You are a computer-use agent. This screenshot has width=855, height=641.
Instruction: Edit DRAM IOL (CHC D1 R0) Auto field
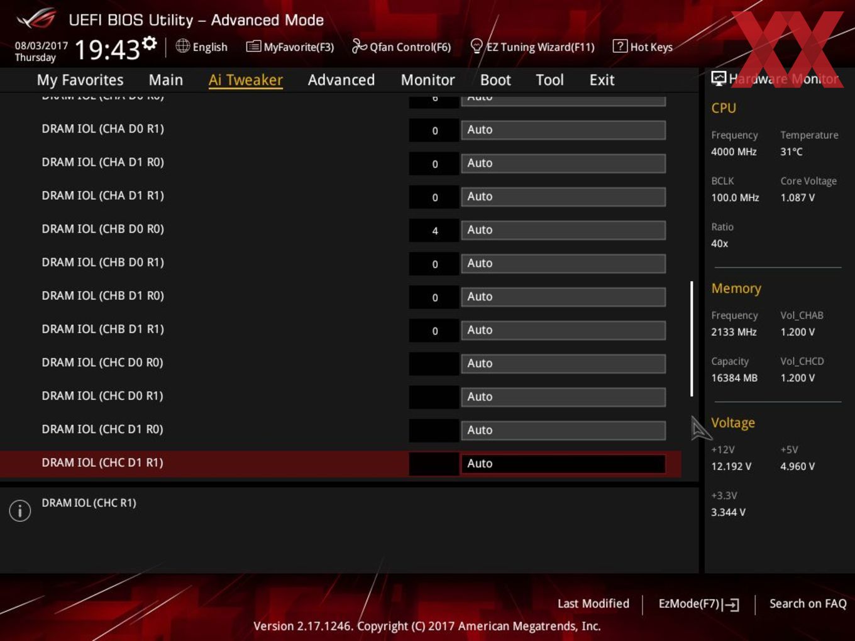point(563,430)
